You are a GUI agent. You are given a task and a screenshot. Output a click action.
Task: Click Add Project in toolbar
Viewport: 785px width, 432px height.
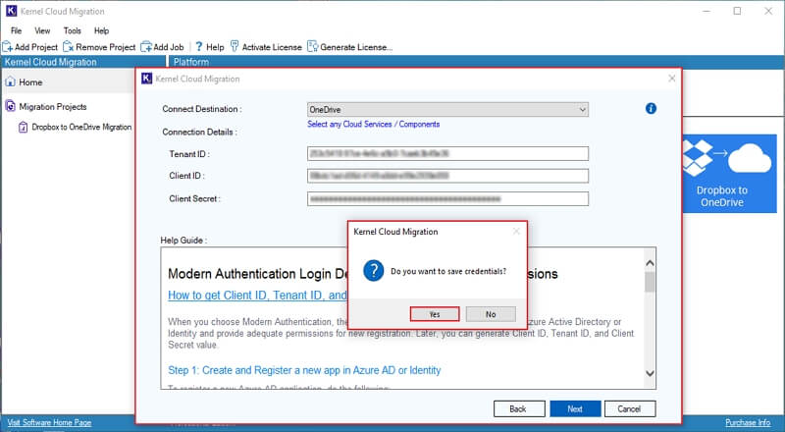[30, 47]
